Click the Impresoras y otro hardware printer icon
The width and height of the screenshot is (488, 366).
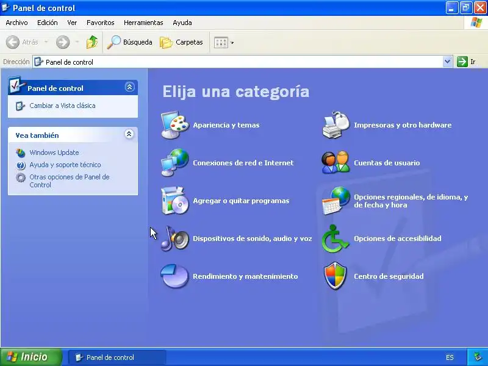click(x=335, y=125)
